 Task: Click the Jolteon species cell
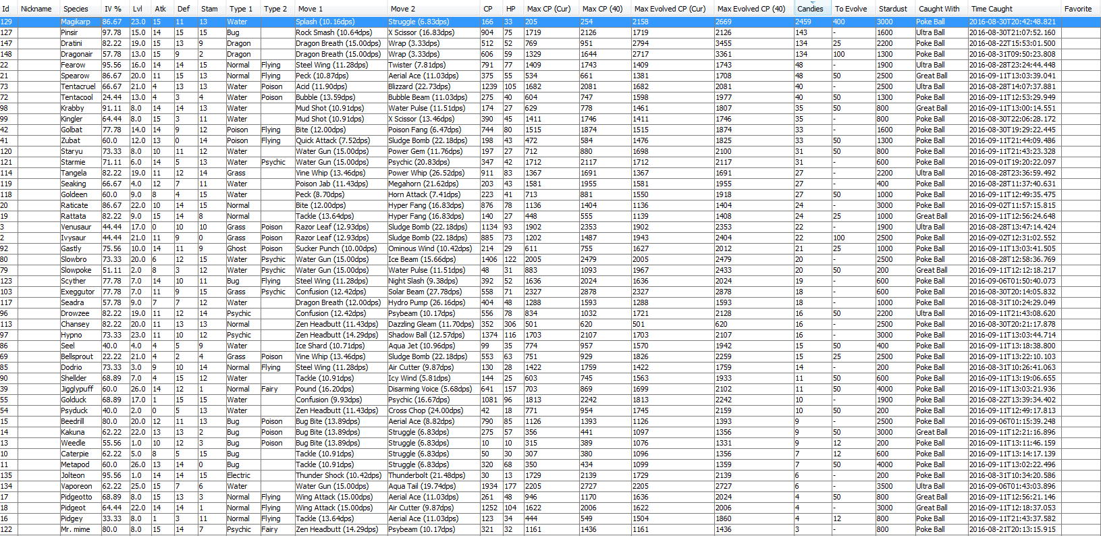click(x=80, y=475)
